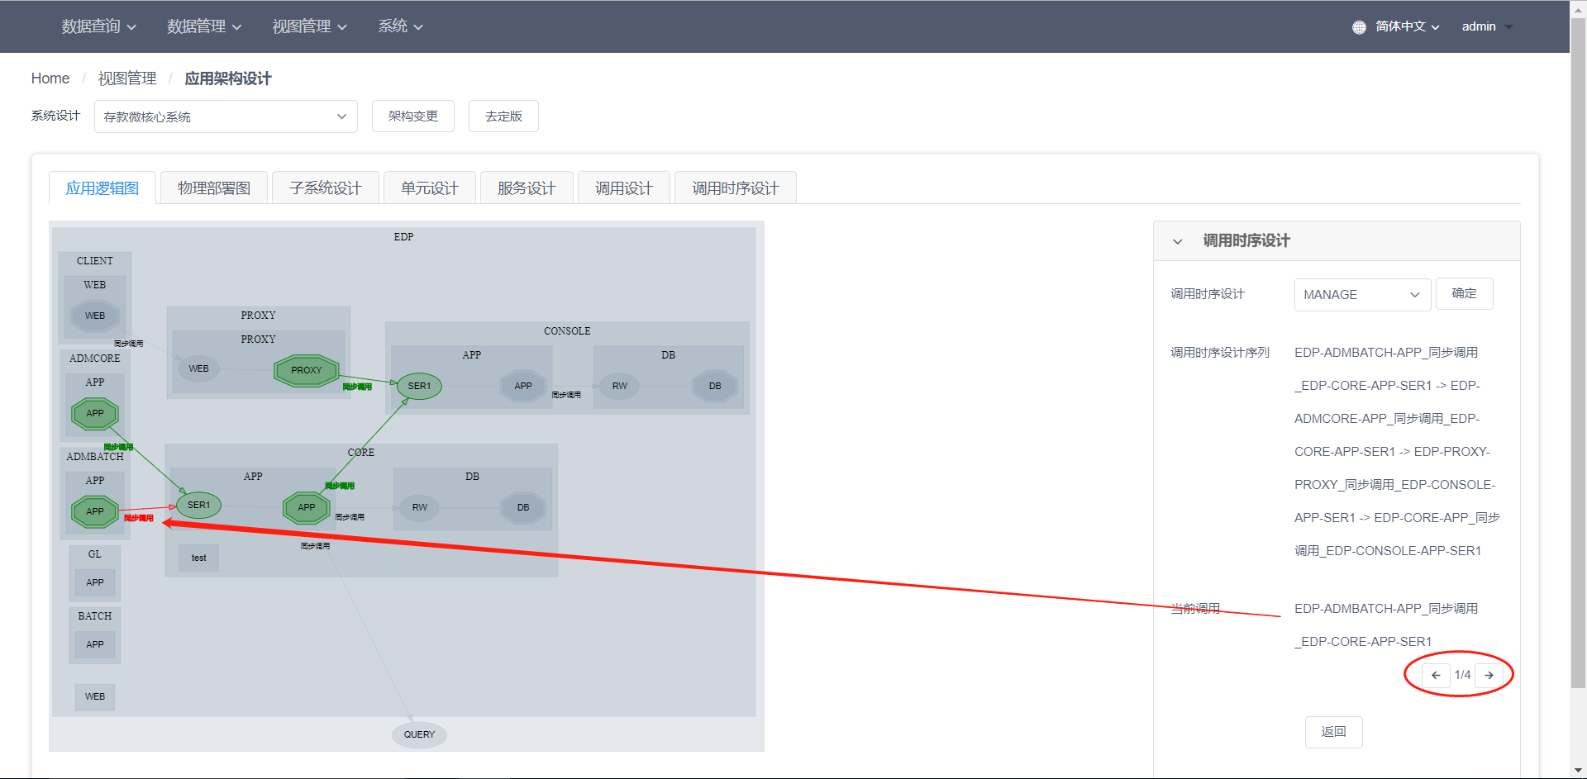Switch to the 调用设计 tab
The width and height of the screenshot is (1587, 779).
pos(624,188)
